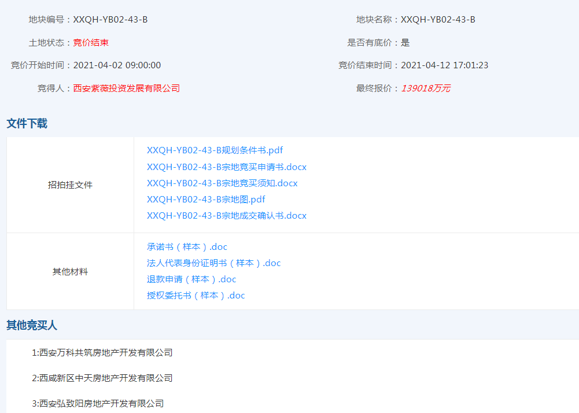The image size is (579, 413).
Task: Click land status 竞价结束
Action: (x=91, y=43)
